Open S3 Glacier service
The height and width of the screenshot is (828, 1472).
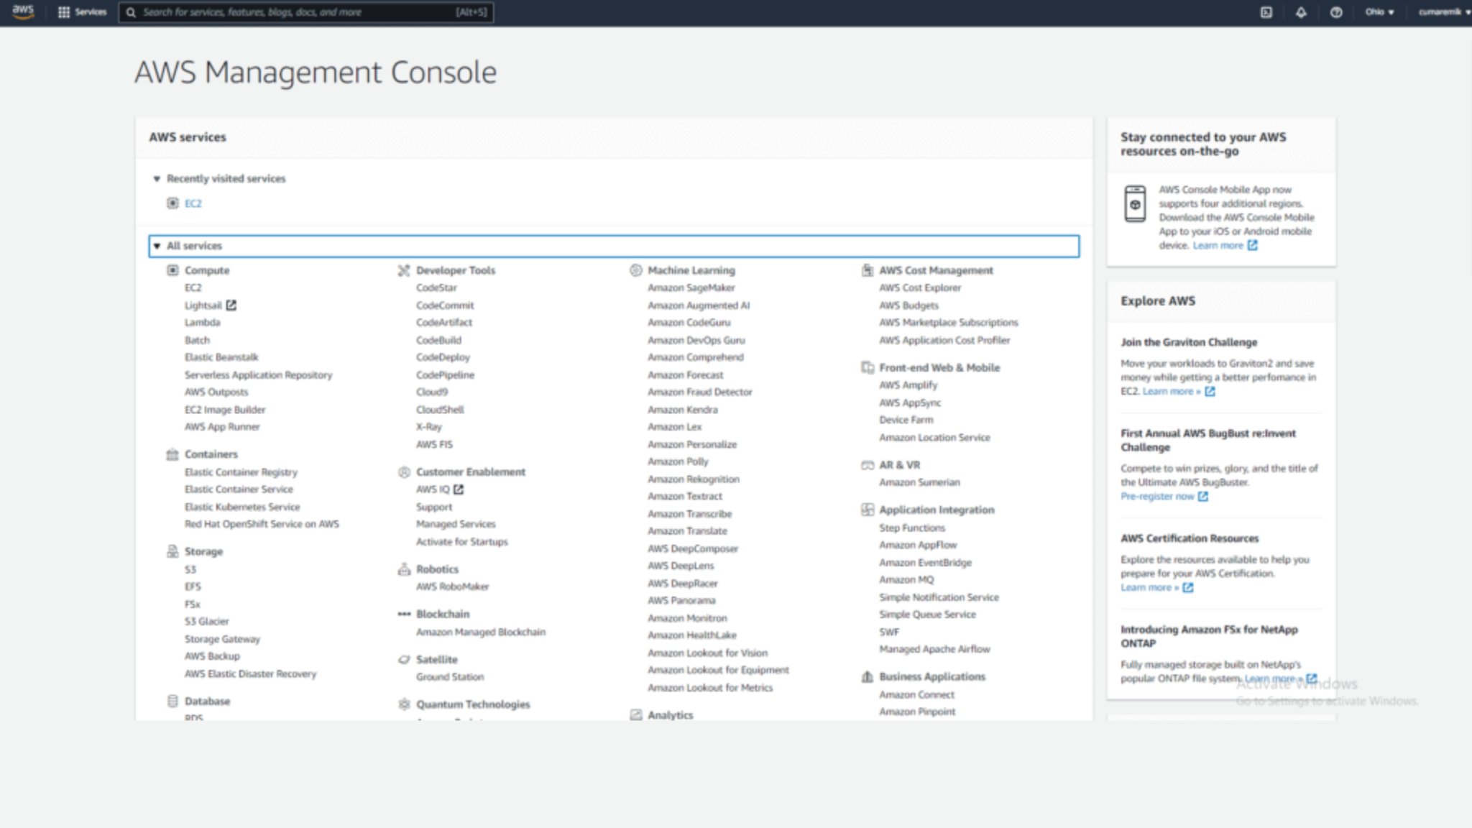click(206, 621)
